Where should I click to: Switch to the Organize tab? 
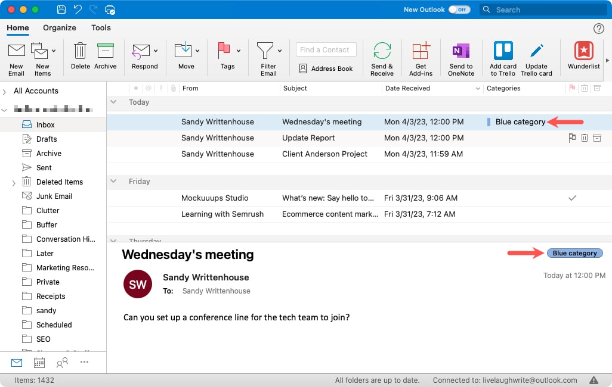coord(59,27)
